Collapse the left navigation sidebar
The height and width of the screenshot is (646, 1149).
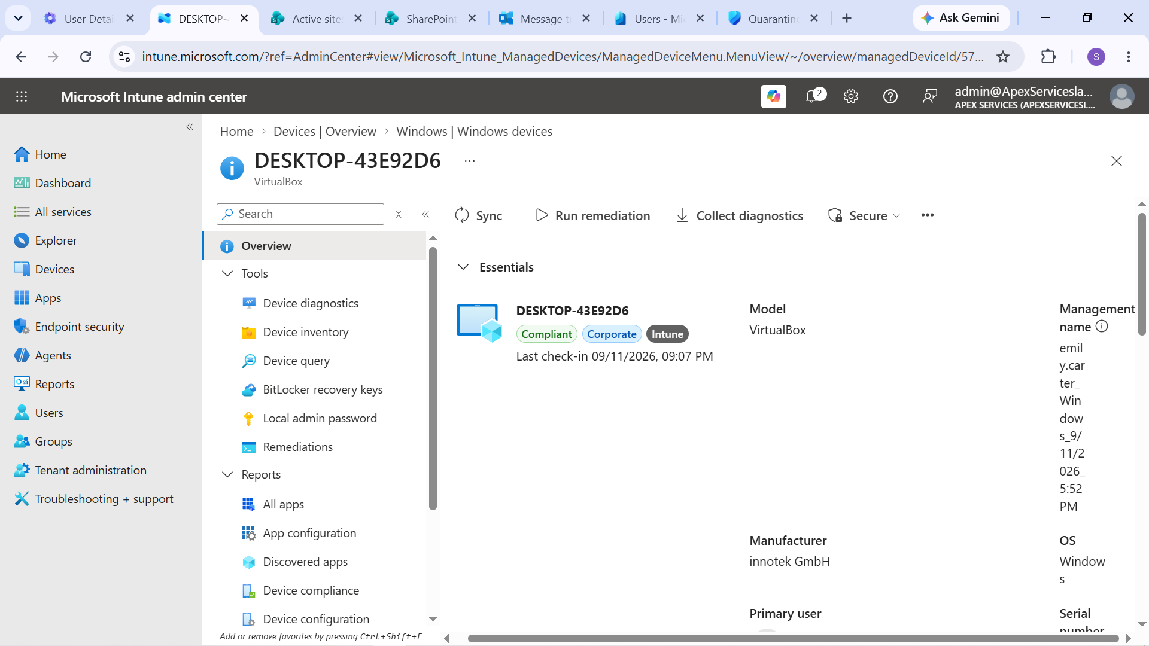[190, 127]
